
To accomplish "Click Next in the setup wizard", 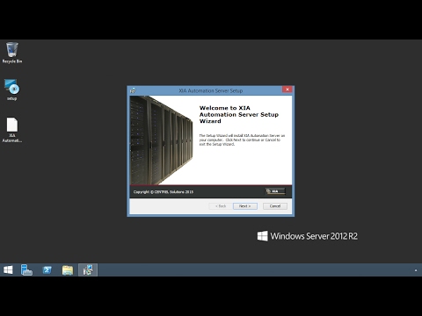I will [245, 206].
